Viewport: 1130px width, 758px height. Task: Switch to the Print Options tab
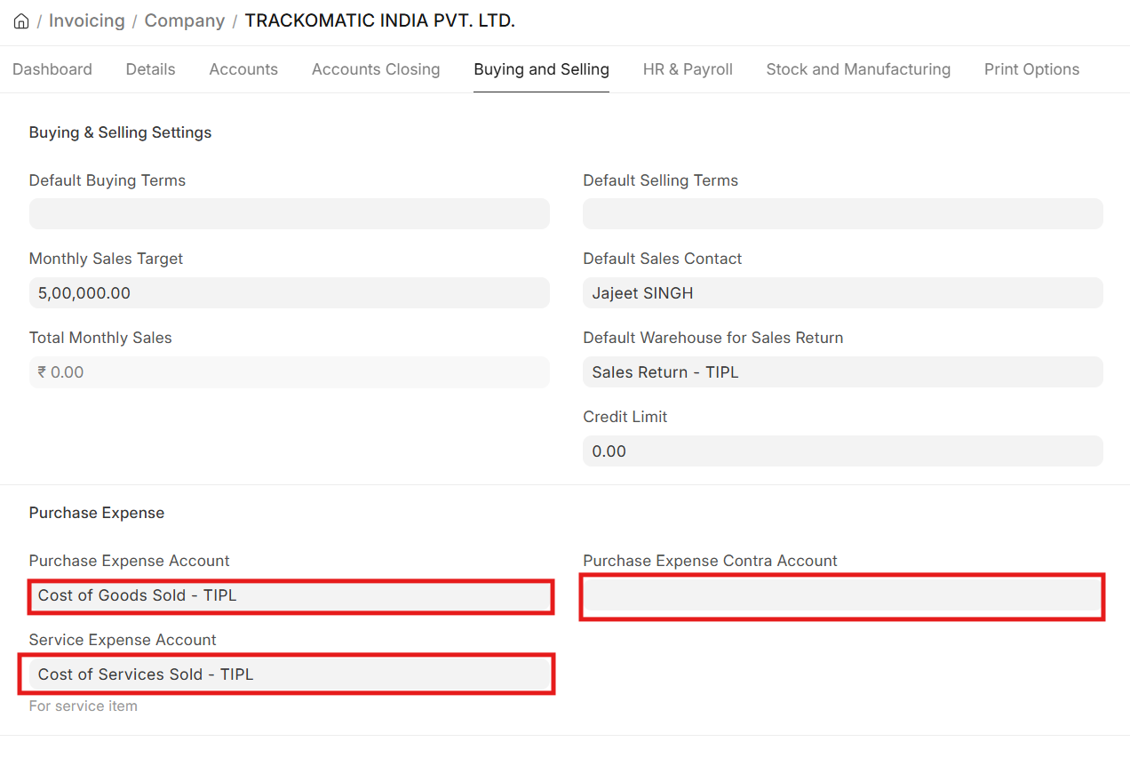[1031, 69]
